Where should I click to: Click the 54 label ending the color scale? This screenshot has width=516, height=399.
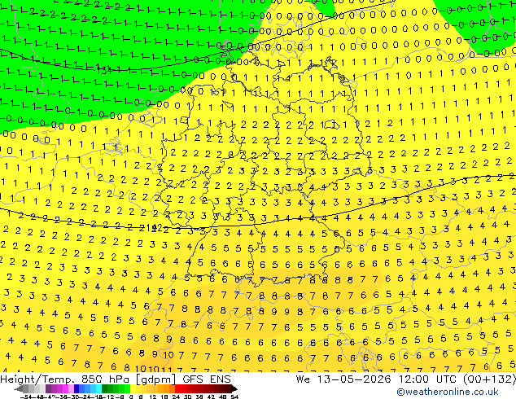(234, 397)
